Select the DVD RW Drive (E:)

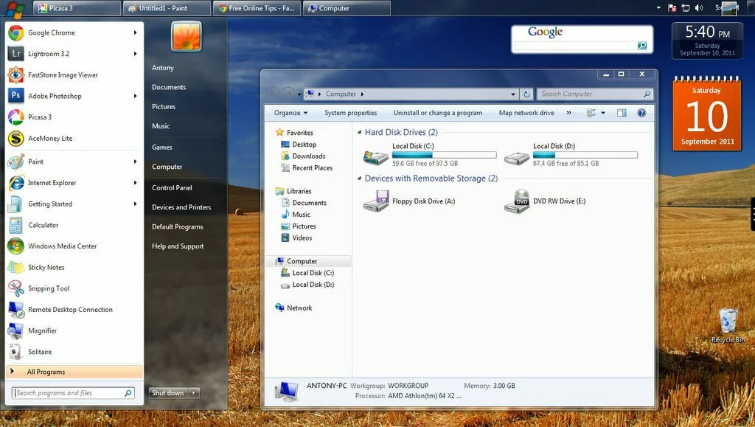pos(545,201)
